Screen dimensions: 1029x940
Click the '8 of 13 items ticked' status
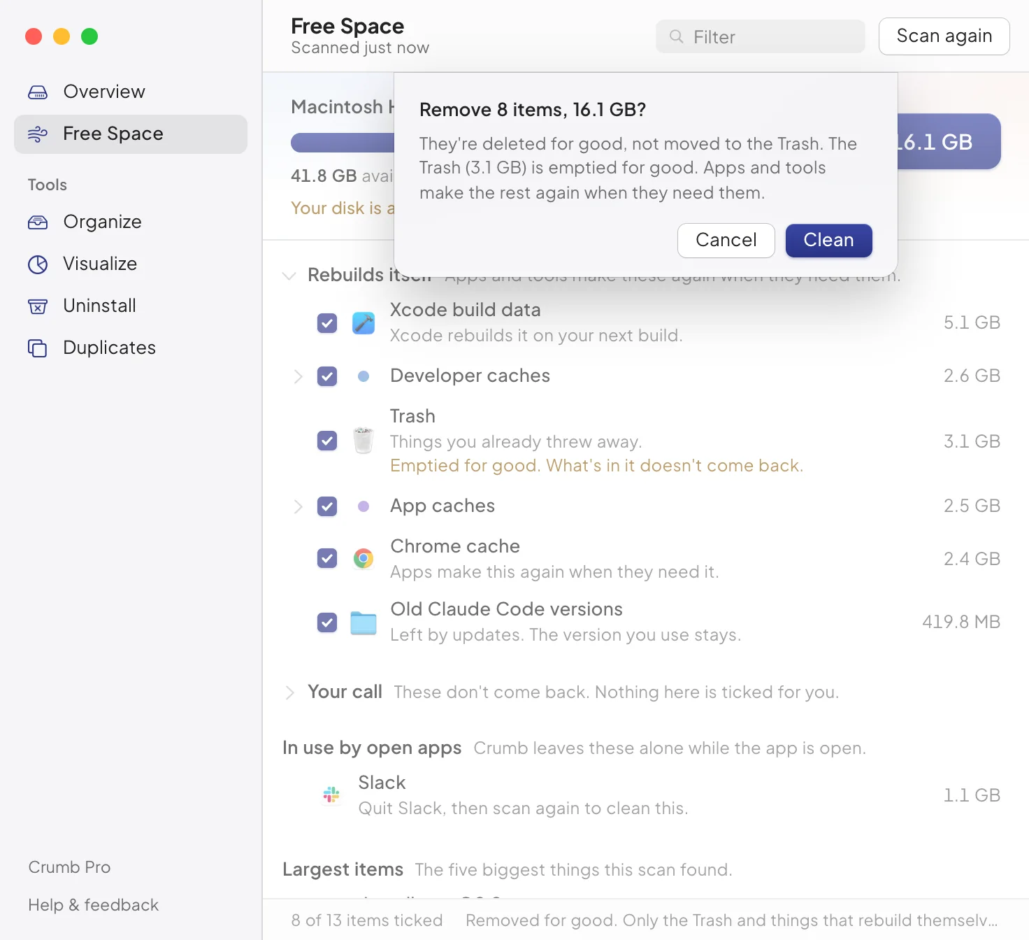coord(367,920)
